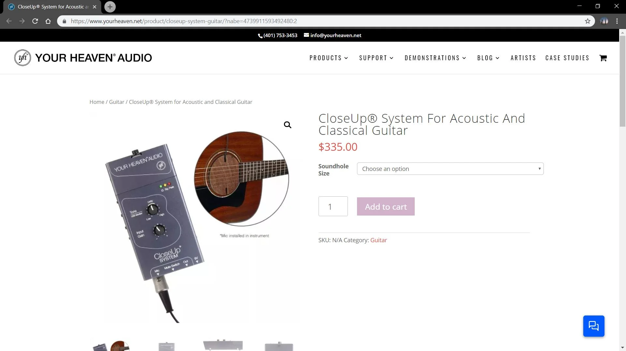This screenshot has height=351, width=626.
Task: Expand the Support menu
Action: (x=376, y=58)
